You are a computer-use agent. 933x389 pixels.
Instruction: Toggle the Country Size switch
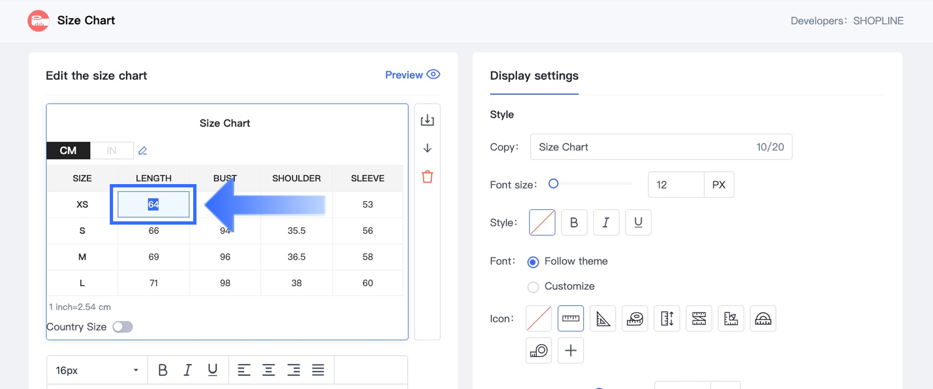tap(122, 327)
